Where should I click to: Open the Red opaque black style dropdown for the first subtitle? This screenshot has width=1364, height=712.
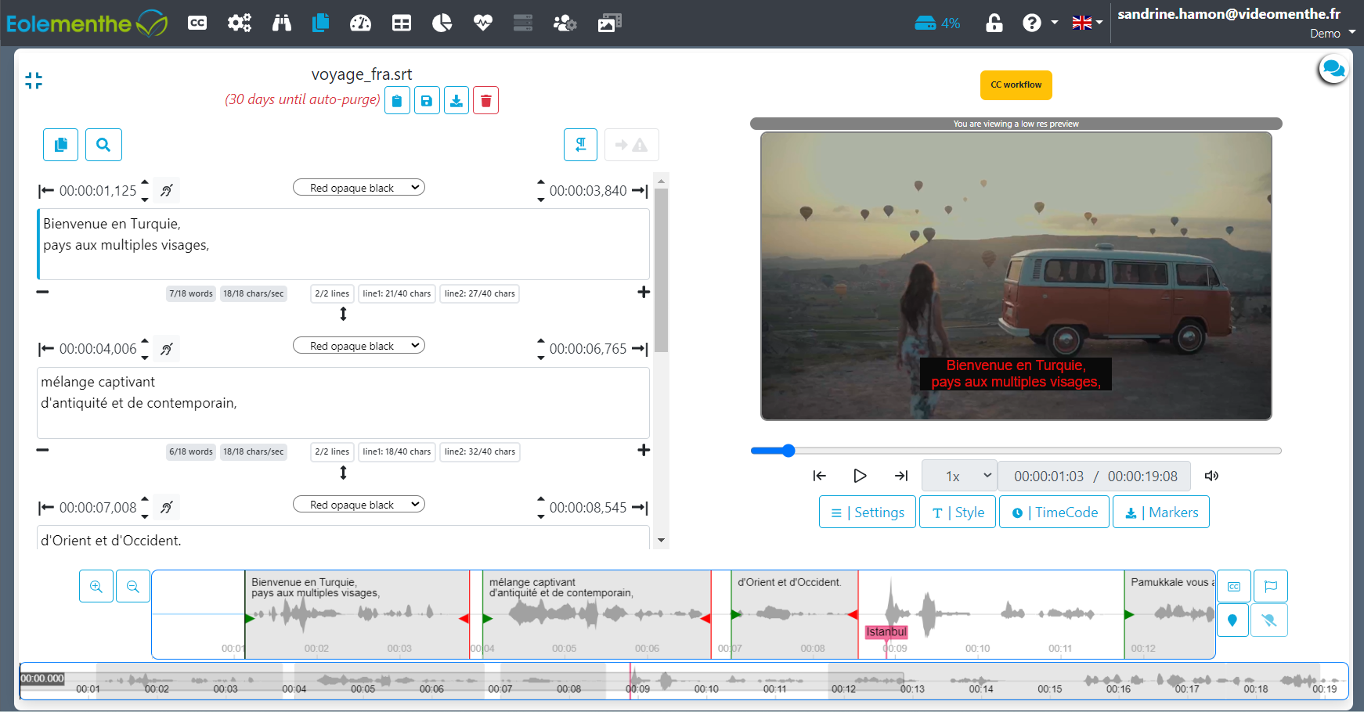[x=359, y=187]
